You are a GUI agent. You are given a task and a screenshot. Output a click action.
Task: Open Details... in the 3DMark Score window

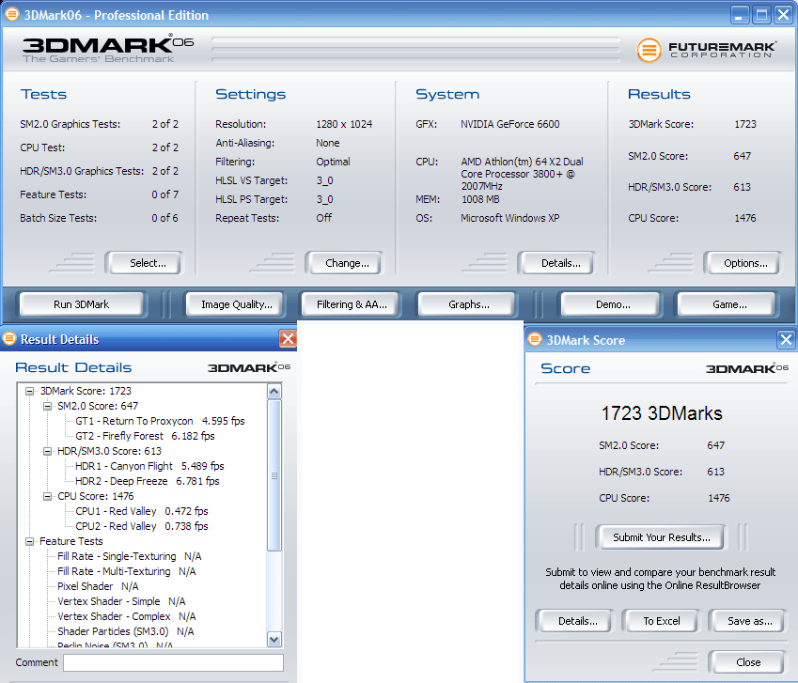click(574, 621)
